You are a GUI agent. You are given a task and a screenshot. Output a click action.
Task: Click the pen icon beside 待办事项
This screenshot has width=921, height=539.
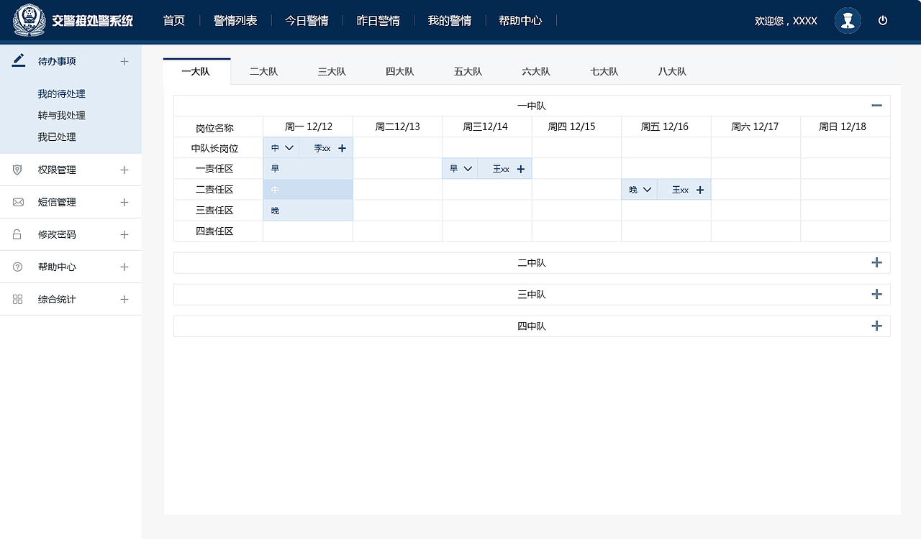(x=19, y=60)
